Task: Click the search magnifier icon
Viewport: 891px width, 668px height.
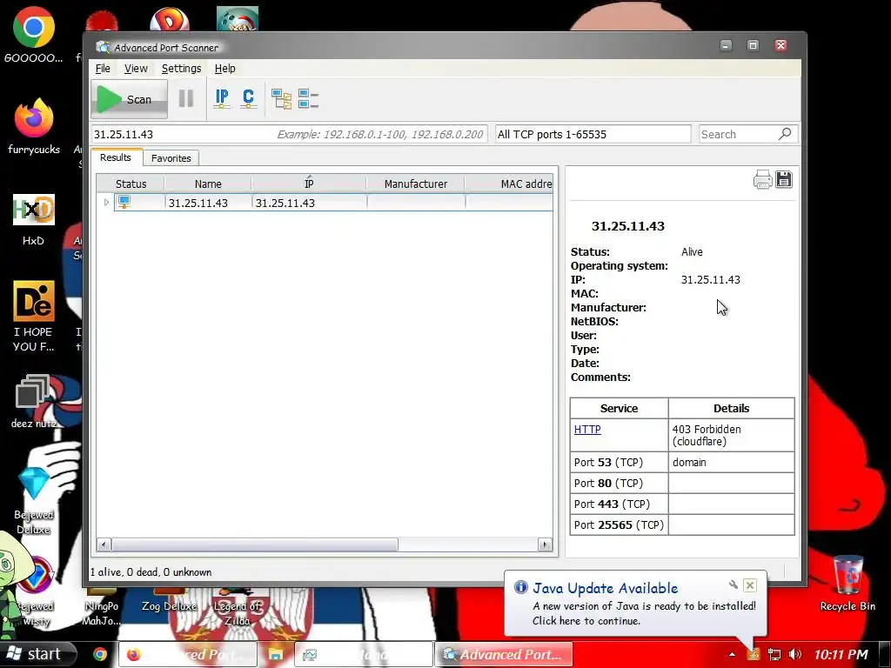Action: click(785, 134)
